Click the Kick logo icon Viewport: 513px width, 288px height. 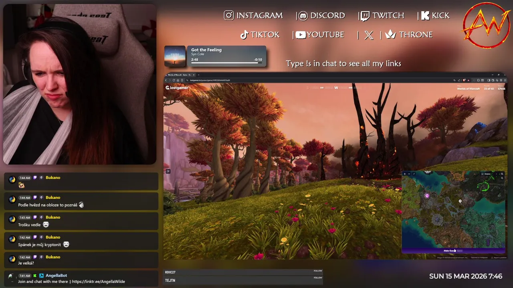coord(425,16)
